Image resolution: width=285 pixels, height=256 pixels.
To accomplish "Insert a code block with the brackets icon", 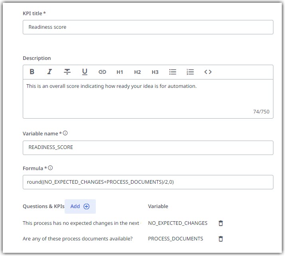I will pyautogui.click(x=208, y=72).
